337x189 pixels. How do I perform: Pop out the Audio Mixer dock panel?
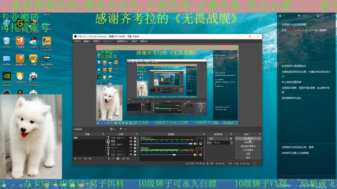point(204,134)
